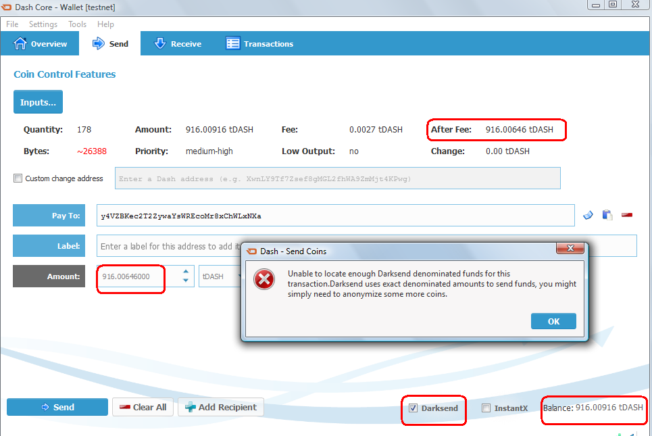Click the Low Output value no
The image size is (652, 436).
[x=354, y=151]
